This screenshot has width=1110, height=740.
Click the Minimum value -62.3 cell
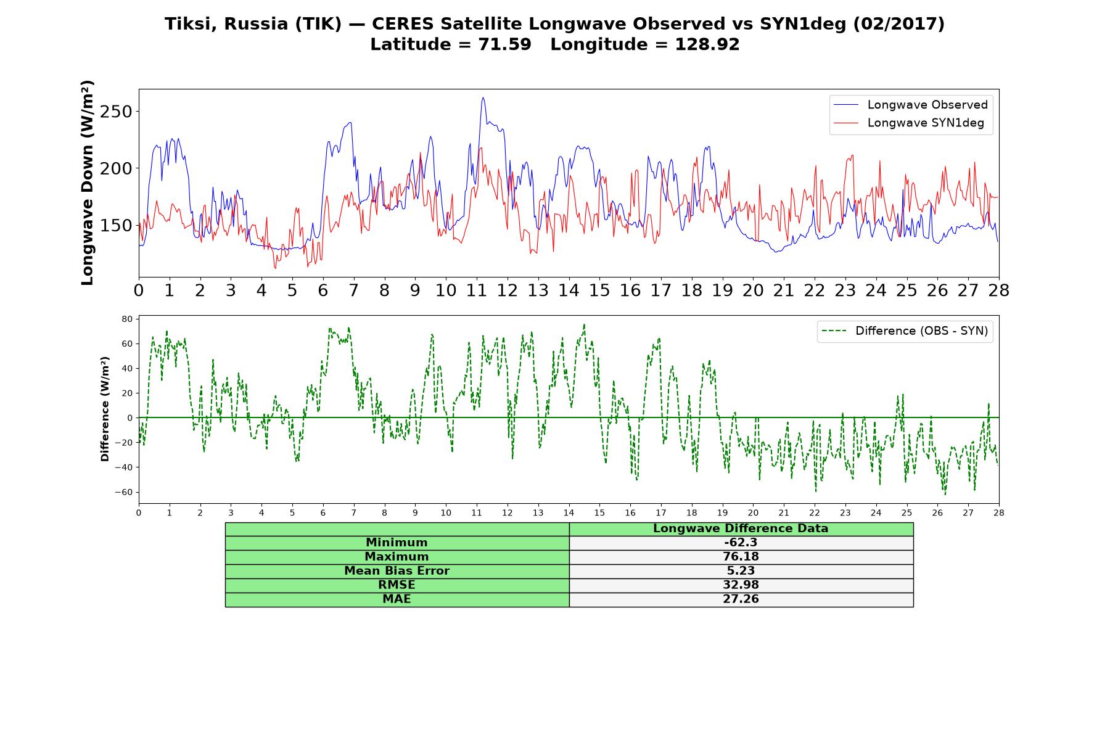pyautogui.click(x=741, y=543)
